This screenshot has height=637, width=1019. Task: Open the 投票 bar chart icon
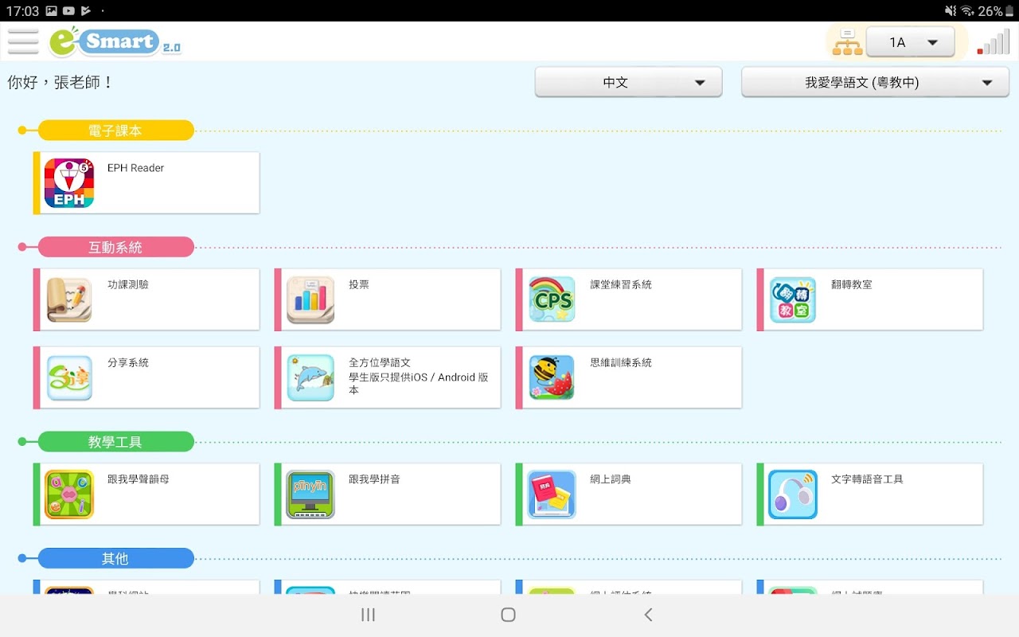310,299
